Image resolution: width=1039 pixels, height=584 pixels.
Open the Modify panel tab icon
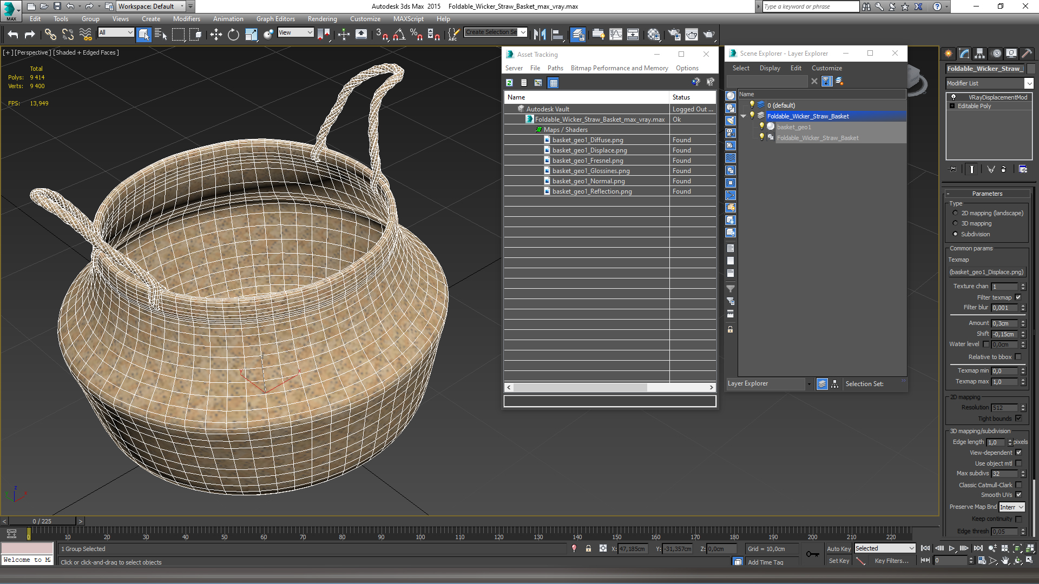click(x=964, y=53)
